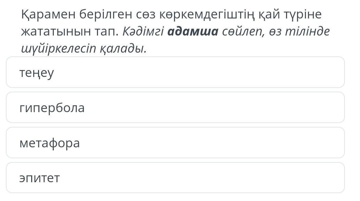
Task: Click the italic word өз
Action: (x=275, y=32)
